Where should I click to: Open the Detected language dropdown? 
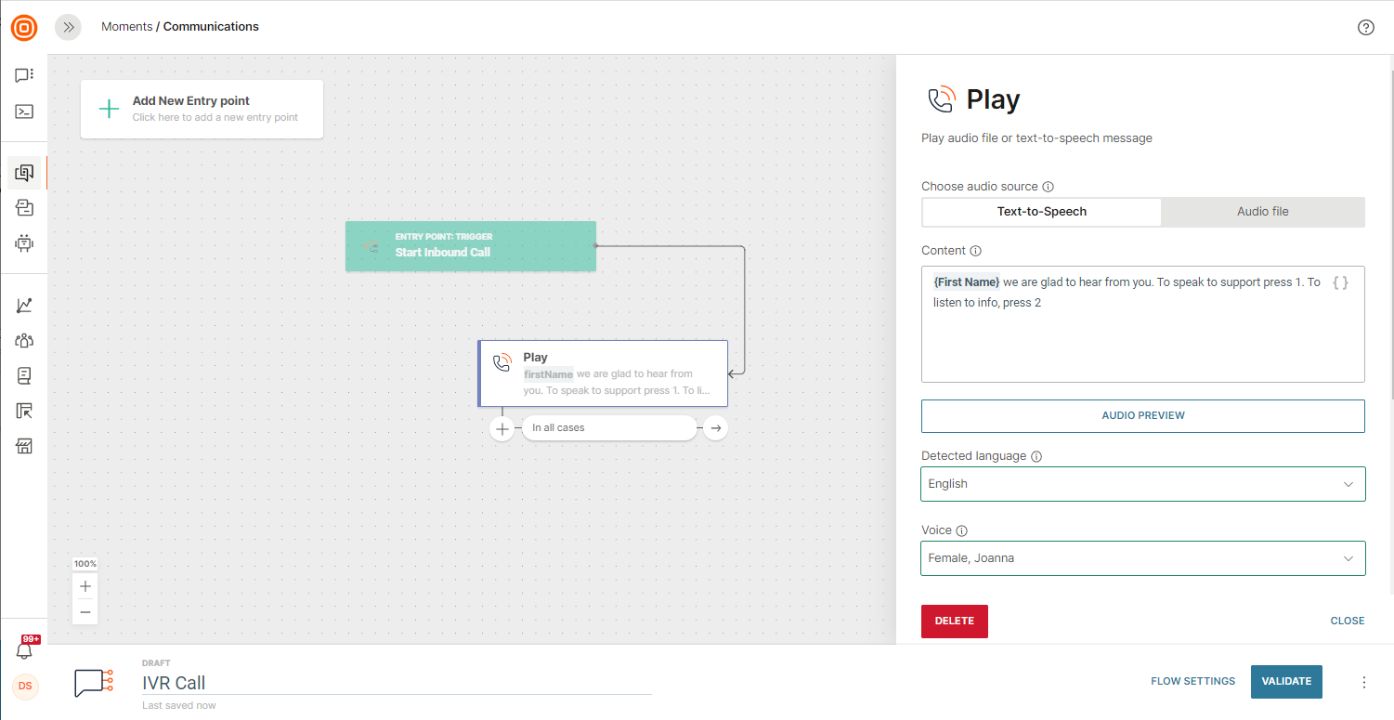coord(1142,484)
